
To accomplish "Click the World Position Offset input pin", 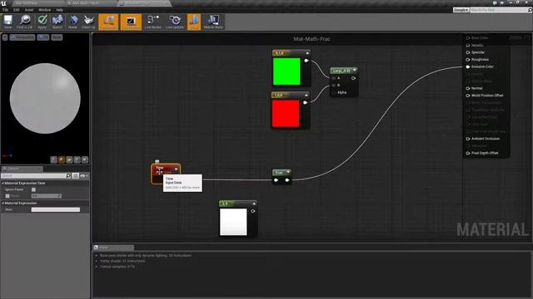I will tap(468, 96).
